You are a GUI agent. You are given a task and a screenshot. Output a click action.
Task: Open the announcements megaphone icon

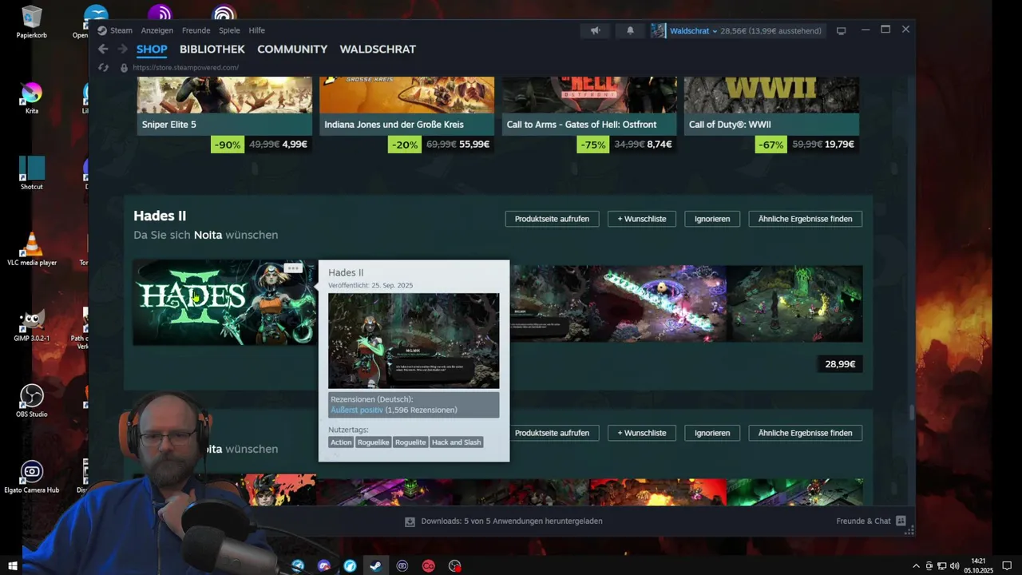pyautogui.click(x=595, y=30)
